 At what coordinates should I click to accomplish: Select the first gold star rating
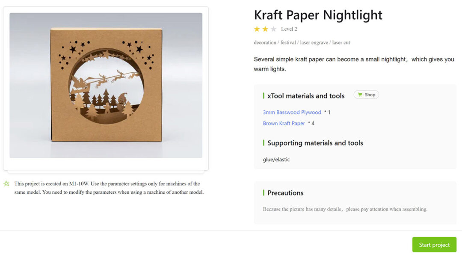coord(257,29)
